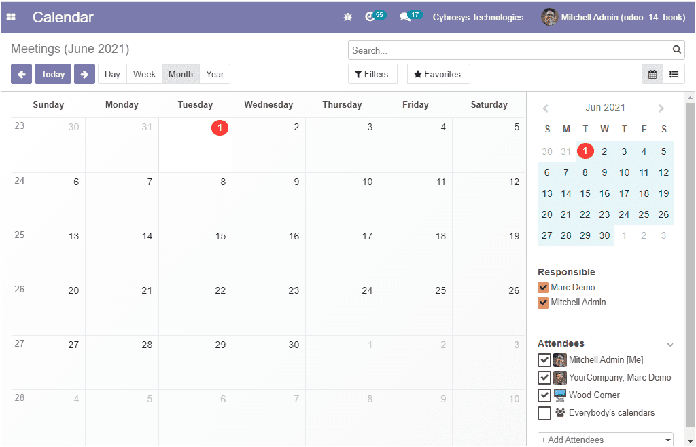Switch to the Week view tab
This screenshot has height=447, width=696.
coord(144,73)
